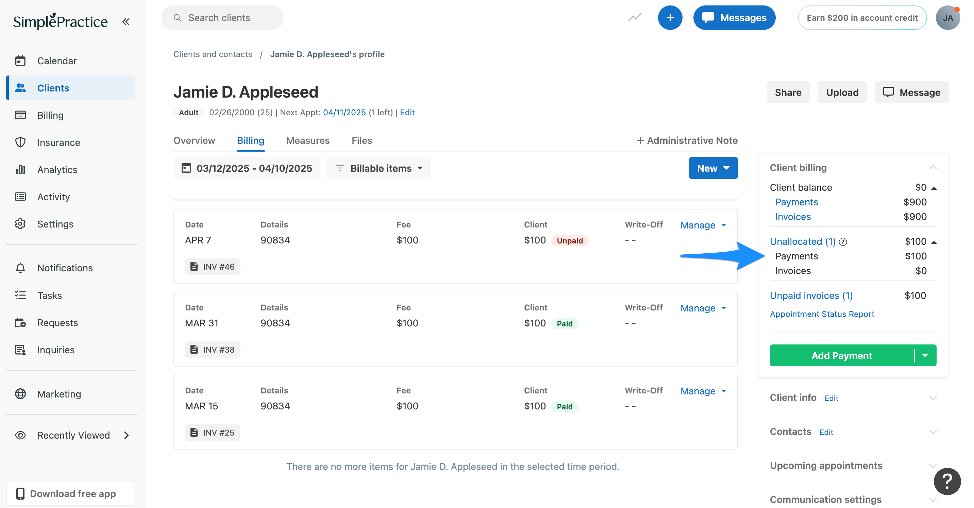
Task: Switch to the Files tab
Action: 362,140
